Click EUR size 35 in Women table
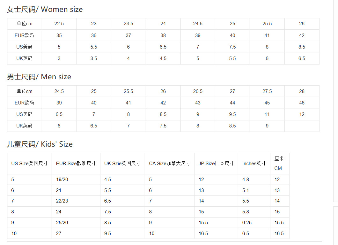 pos(59,35)
